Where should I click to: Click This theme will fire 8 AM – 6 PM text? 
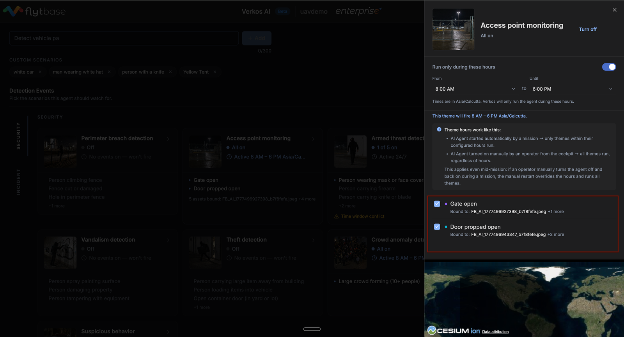pos(479,116)
